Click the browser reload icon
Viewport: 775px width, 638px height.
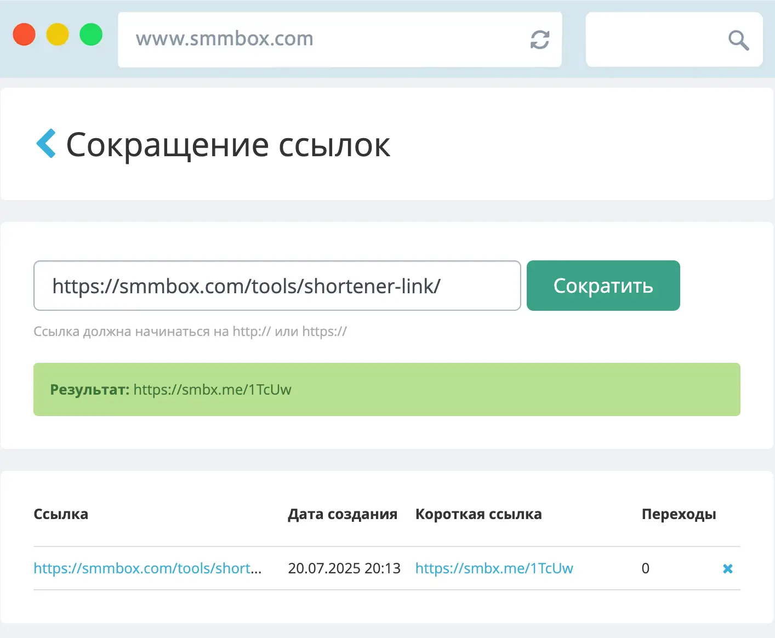pyautogui.click(x=540, y=39)
